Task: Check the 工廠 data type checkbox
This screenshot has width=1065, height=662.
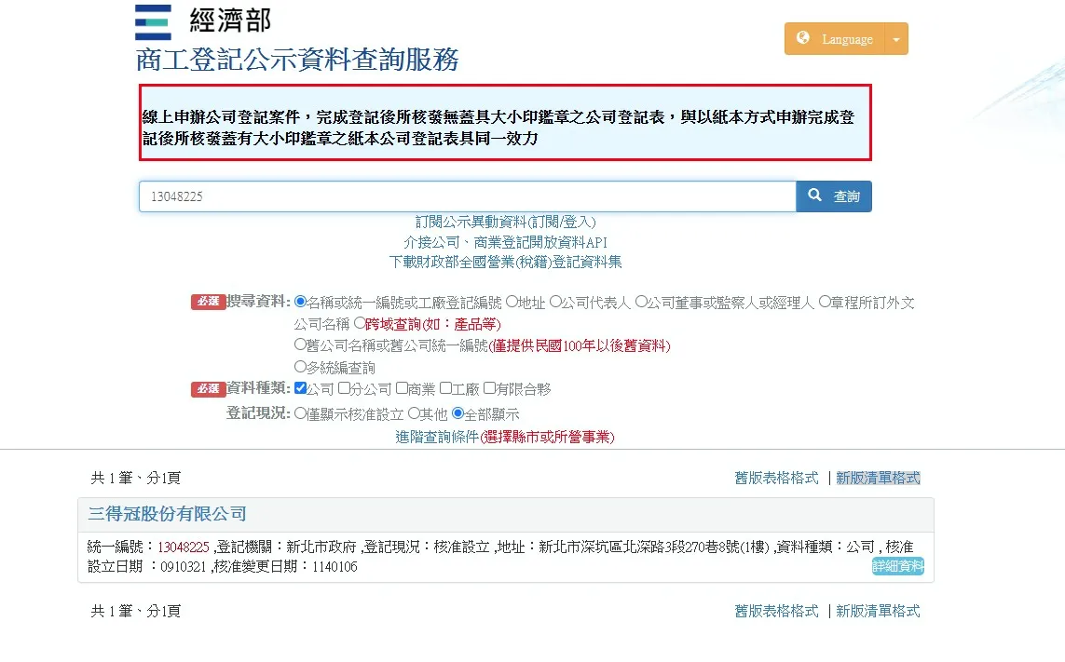Action: 445,388
